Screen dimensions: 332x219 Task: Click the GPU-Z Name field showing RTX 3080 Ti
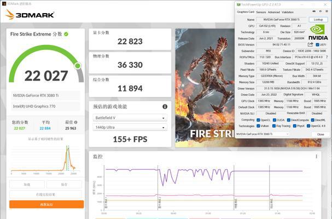click(x=281, y=20)
